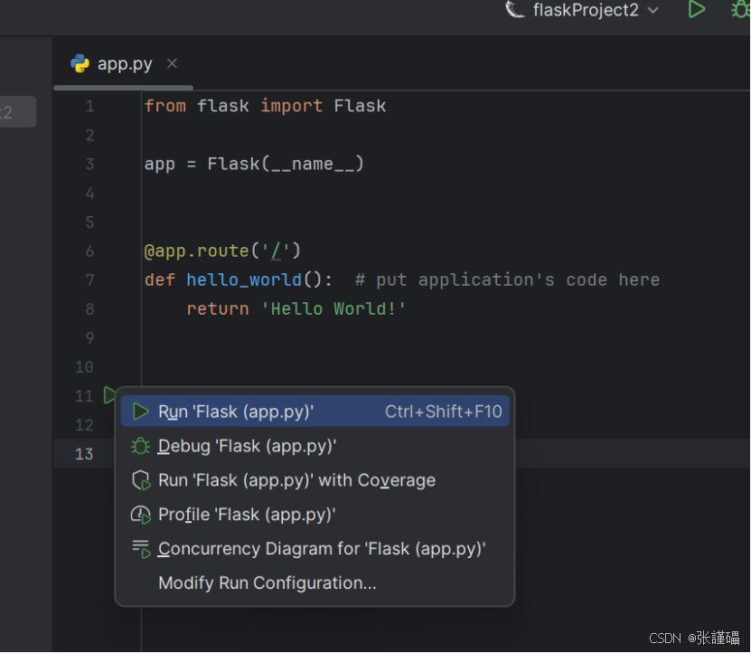Click coverage shield icon in context menu
Screen dimensions: 751x653
[x=141, y=480]
